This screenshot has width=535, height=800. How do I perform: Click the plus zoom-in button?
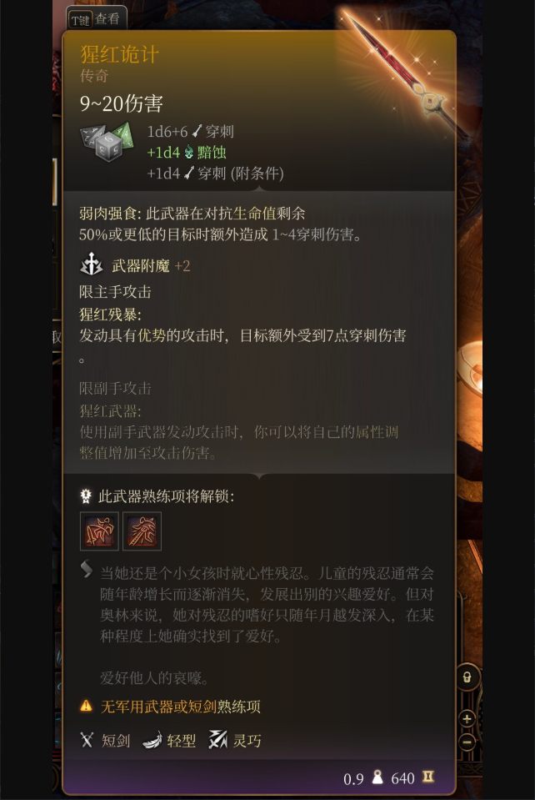pos(467,719)
